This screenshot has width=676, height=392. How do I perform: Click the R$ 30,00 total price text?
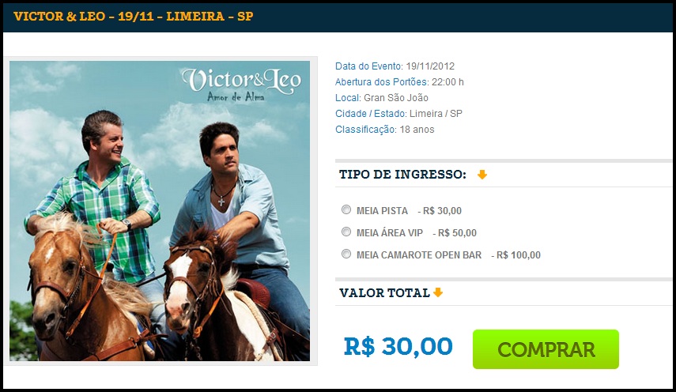(398, 346)
